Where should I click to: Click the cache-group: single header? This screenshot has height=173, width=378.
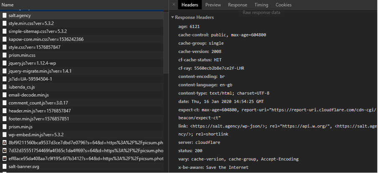[201, 43]
